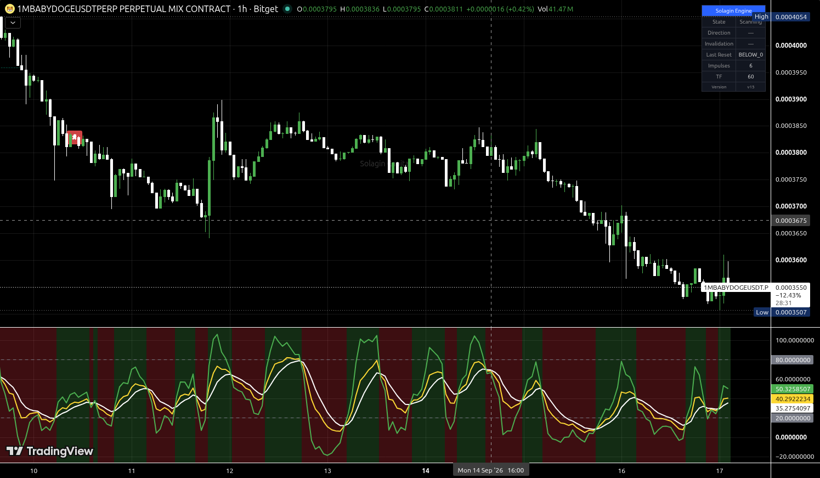Click the Low 0.0003507 price label
Viewport: 820px width, 478px height.
coord(782,312)
